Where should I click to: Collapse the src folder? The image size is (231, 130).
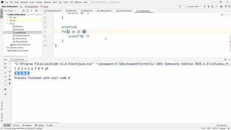coord(8,23)
